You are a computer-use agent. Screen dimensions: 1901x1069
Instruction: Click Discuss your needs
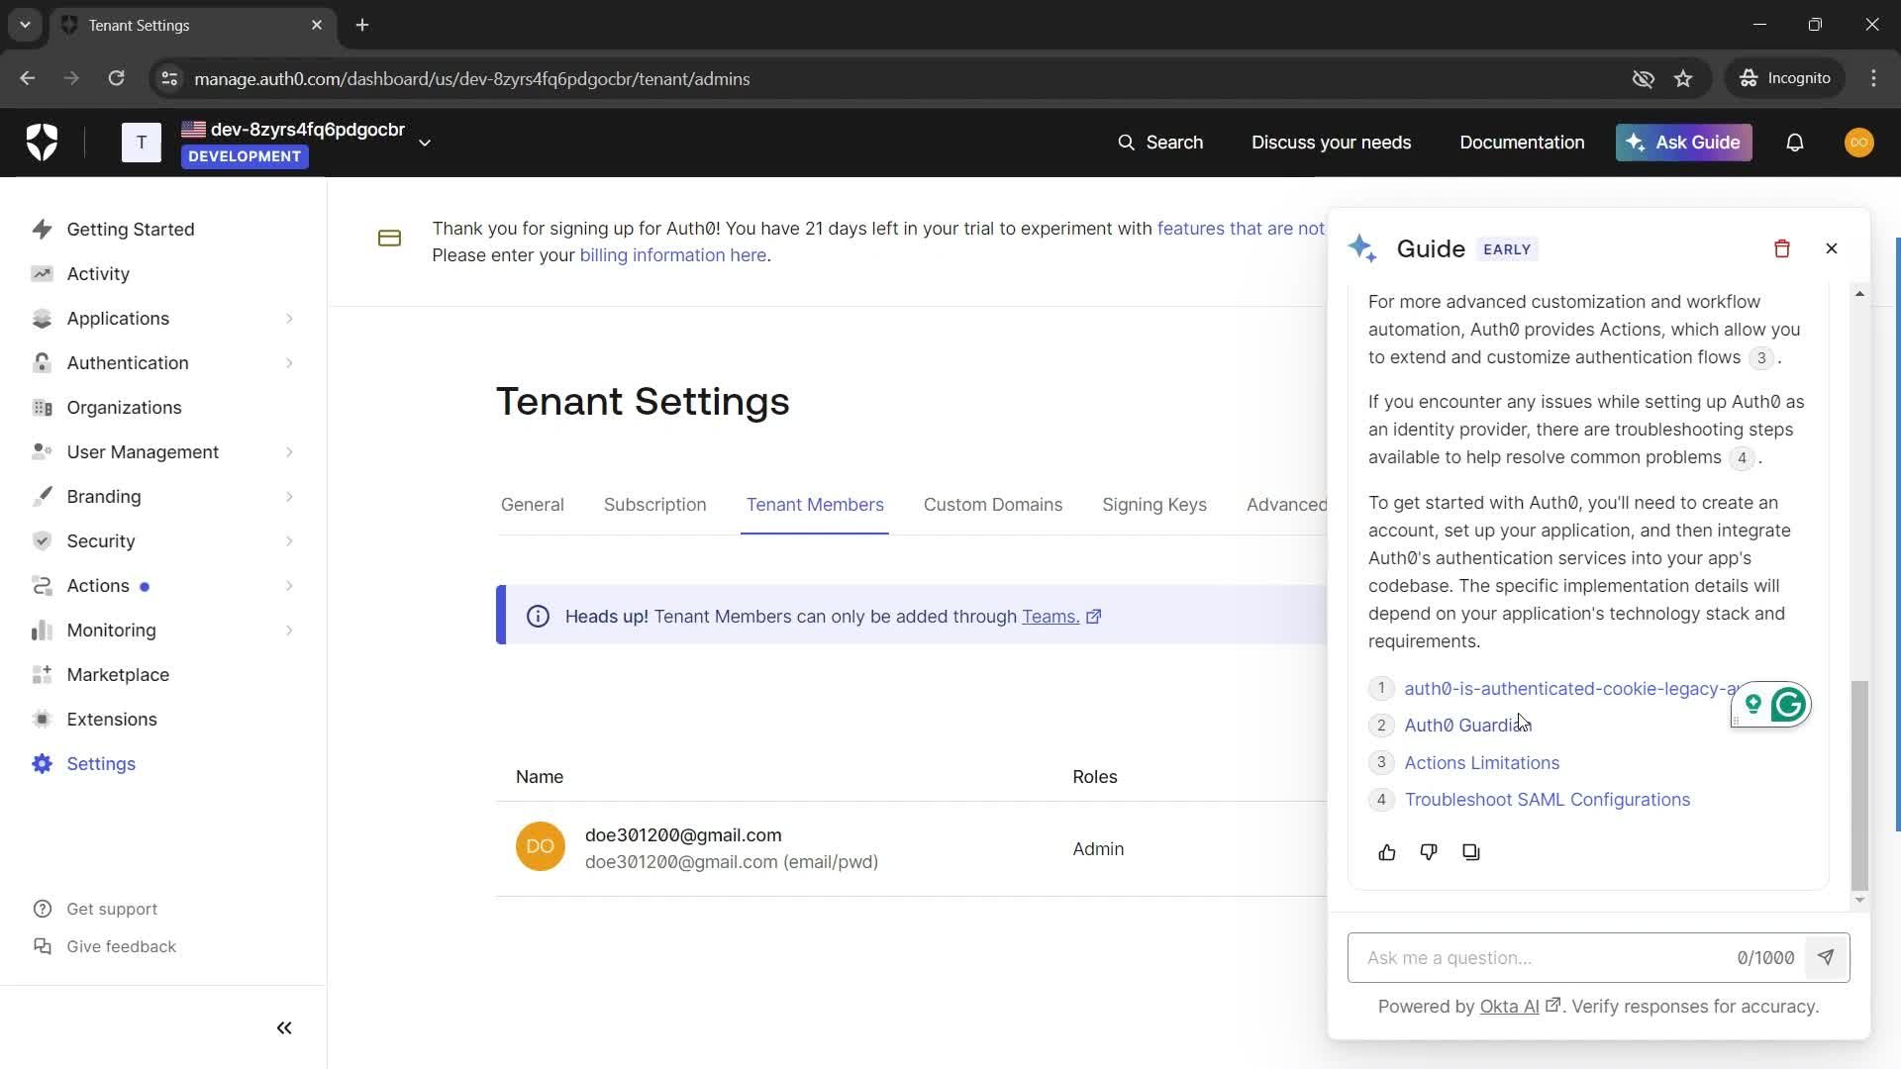pos(1331,143)
